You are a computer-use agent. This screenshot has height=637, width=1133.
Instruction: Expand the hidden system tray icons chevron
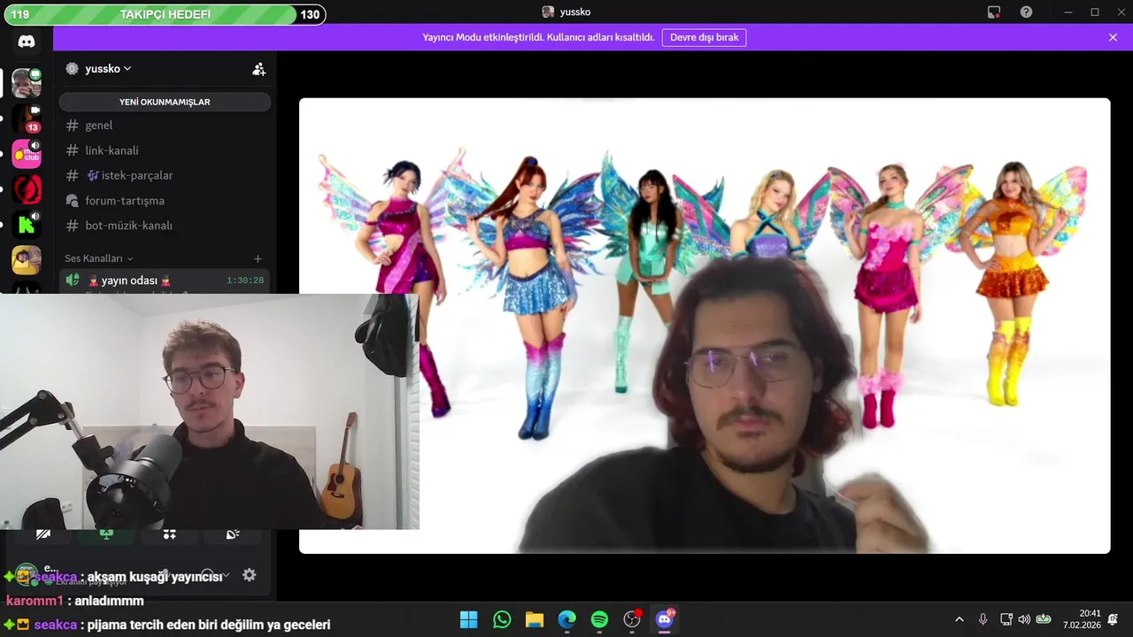[x=960, y=619]
